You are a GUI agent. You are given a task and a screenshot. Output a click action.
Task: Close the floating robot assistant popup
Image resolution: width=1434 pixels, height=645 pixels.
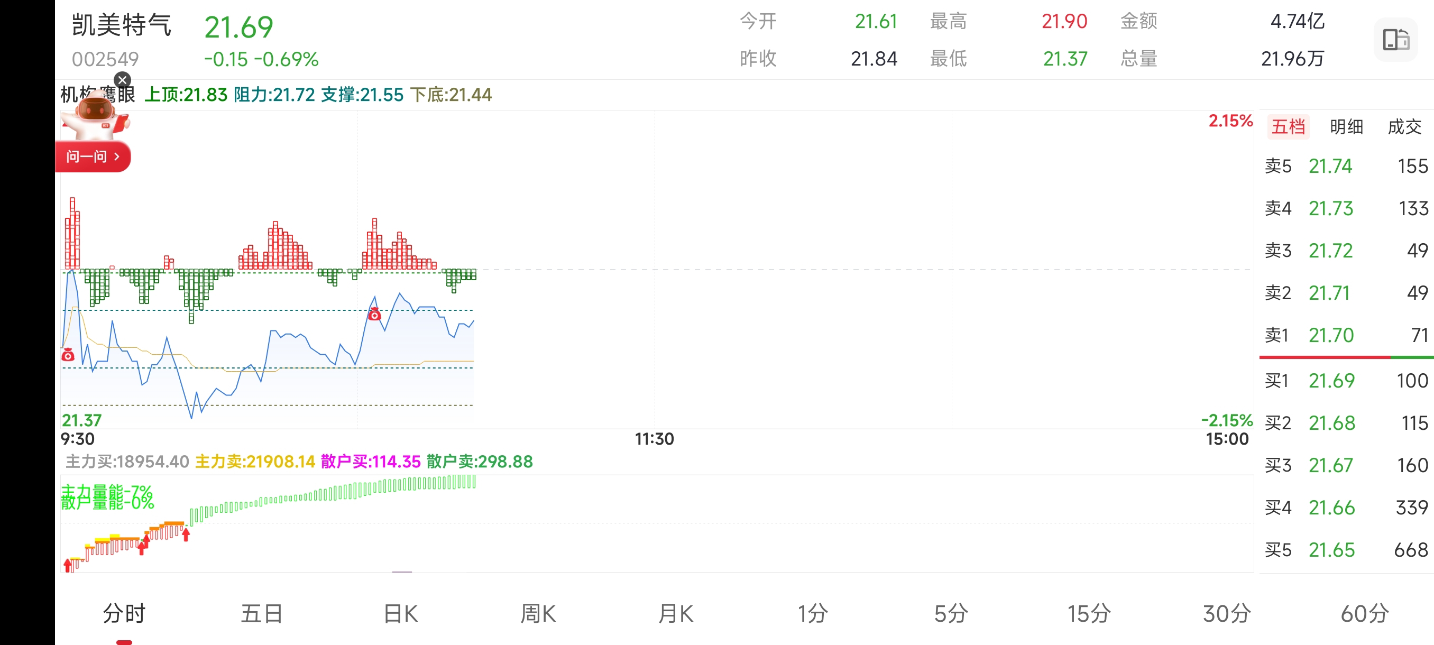pos(123,80)
